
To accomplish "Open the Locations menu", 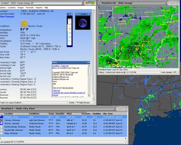I will click(x=12, y=8).
